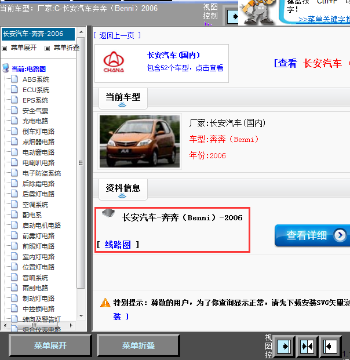Click bottom view control right-arrow icon
This screenshot has height=360, width=350.
tap(284, 346)
